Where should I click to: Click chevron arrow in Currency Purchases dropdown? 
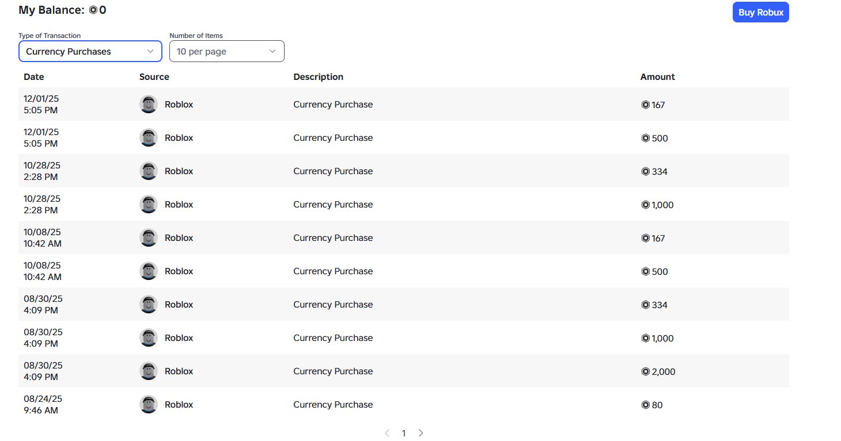tap(150, 51)
